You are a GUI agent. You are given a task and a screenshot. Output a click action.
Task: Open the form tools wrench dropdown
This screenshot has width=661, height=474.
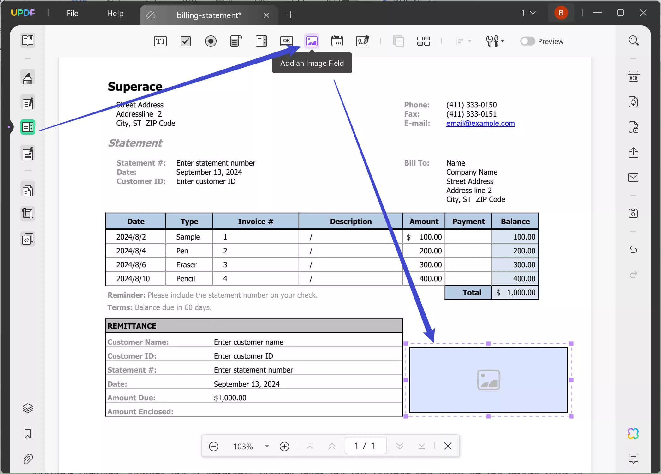click(x=495, y=41)
